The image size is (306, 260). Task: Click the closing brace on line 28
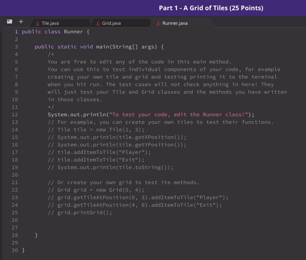point(36,235)
